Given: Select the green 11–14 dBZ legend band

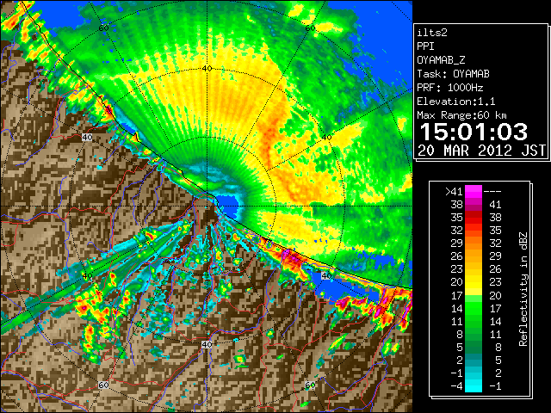Looking at the screenshot, I should click(474, 321).
